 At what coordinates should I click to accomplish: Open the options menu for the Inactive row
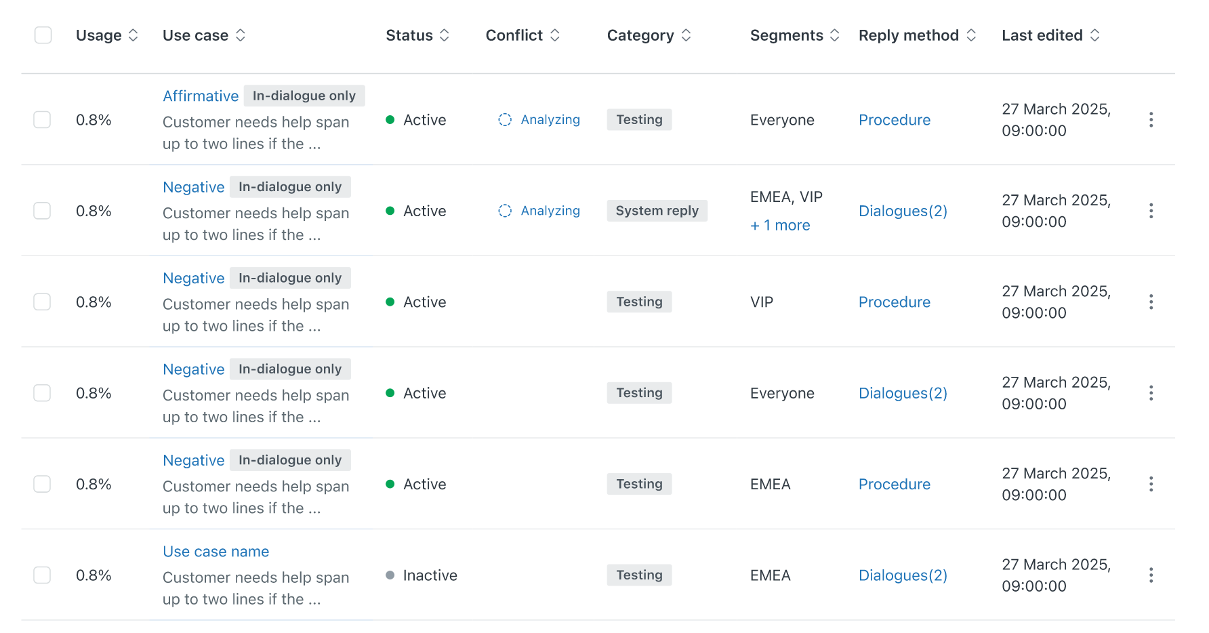[x=1151, y=575]
